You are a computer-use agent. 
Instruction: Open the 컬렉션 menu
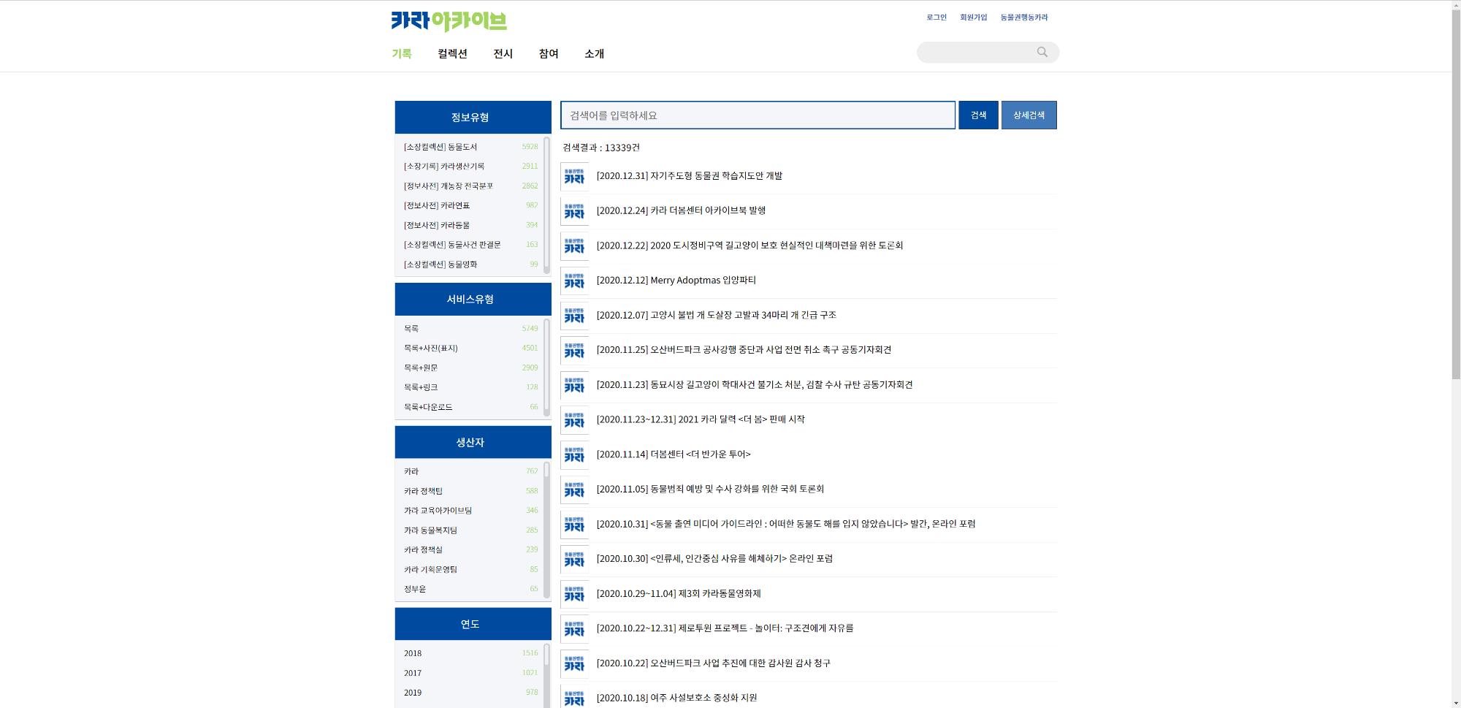pos(452,53)
